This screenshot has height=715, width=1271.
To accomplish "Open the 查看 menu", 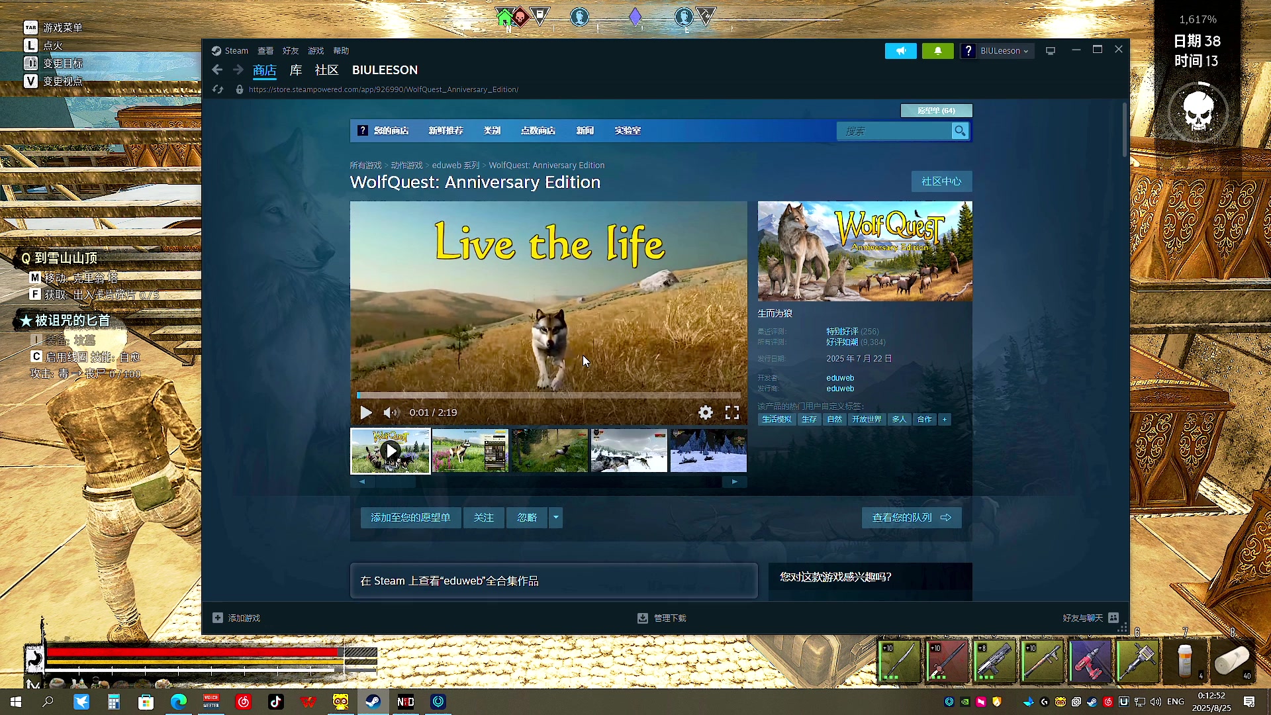I will click(265, 51).
